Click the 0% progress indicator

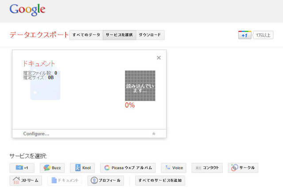(130, 105)
